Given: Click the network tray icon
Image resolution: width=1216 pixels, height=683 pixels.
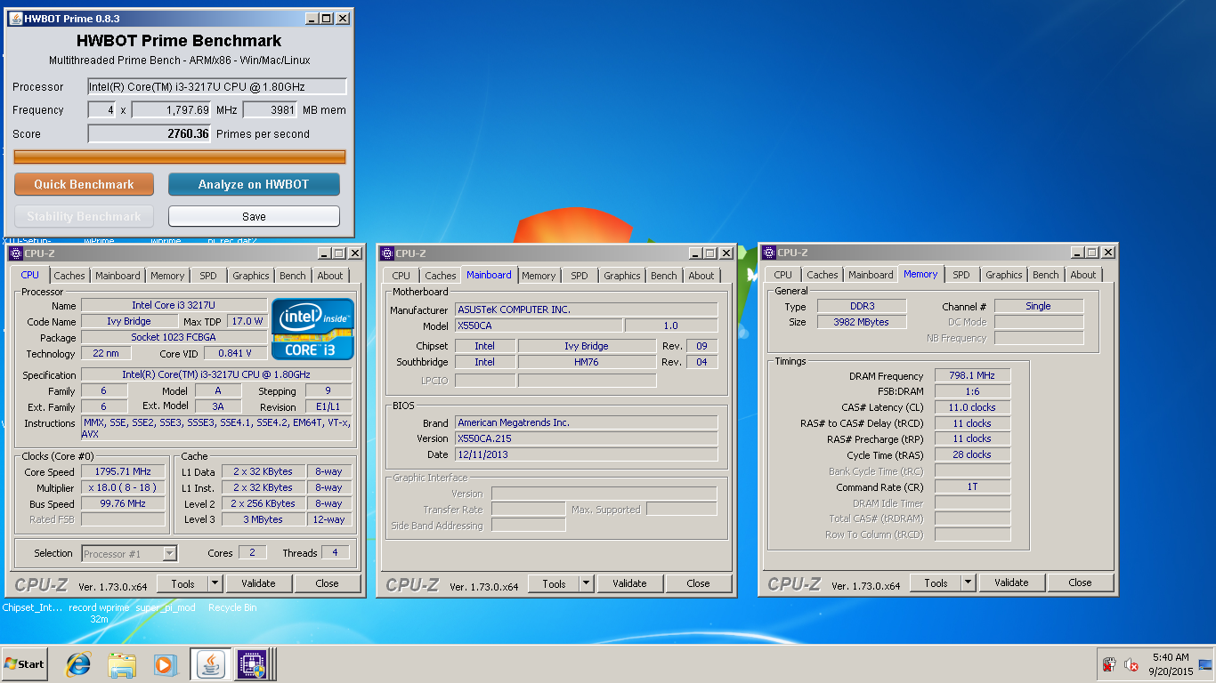Looking at the screenshot, I should [x=1205, y=664].
